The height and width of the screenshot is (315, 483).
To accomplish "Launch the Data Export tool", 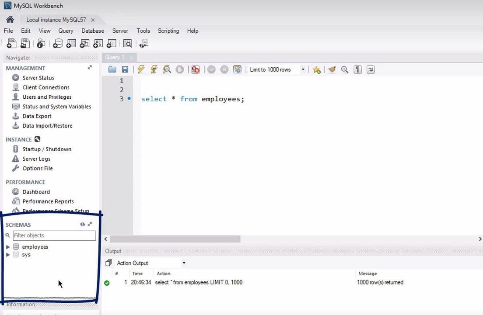I will coord(37,116).
